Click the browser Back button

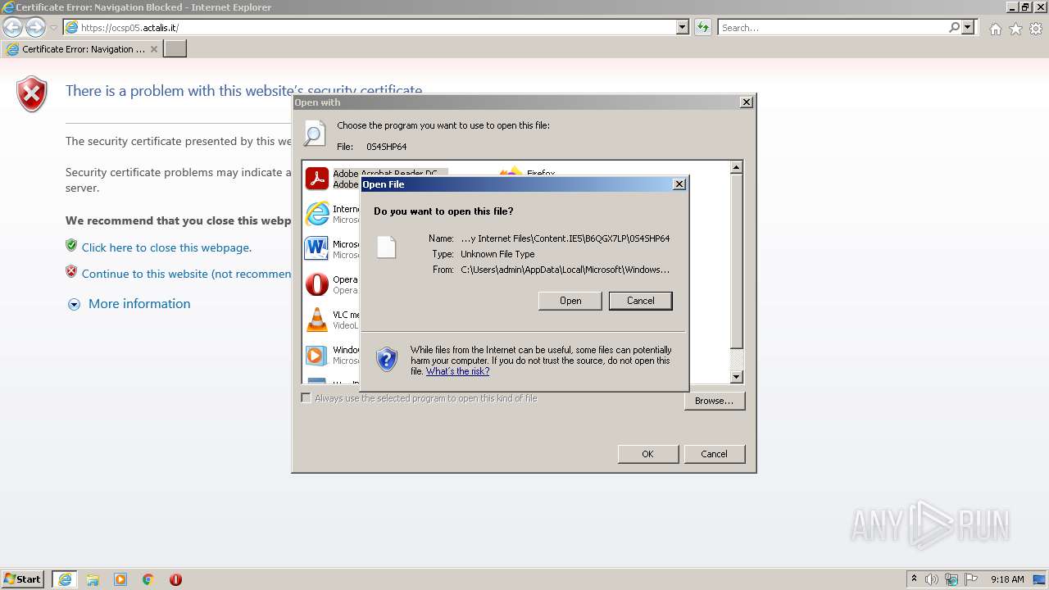click(x=13, y=27)
